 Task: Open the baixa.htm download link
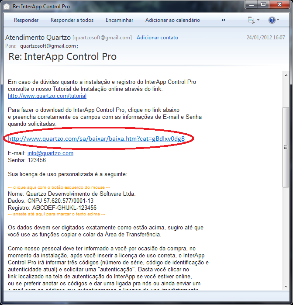[x=97, y=139]
